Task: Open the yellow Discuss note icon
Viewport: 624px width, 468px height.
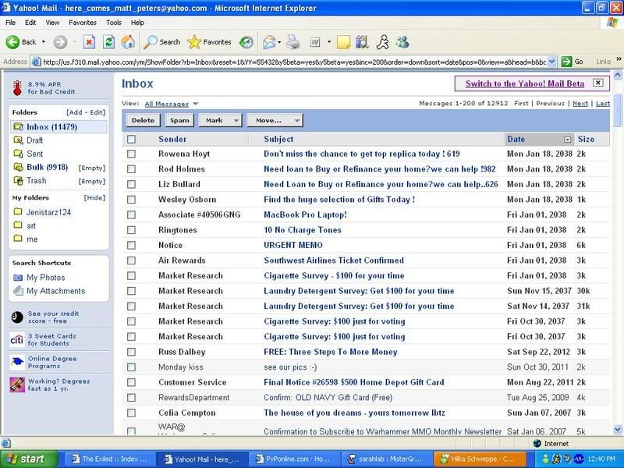Action: (343, 42)
